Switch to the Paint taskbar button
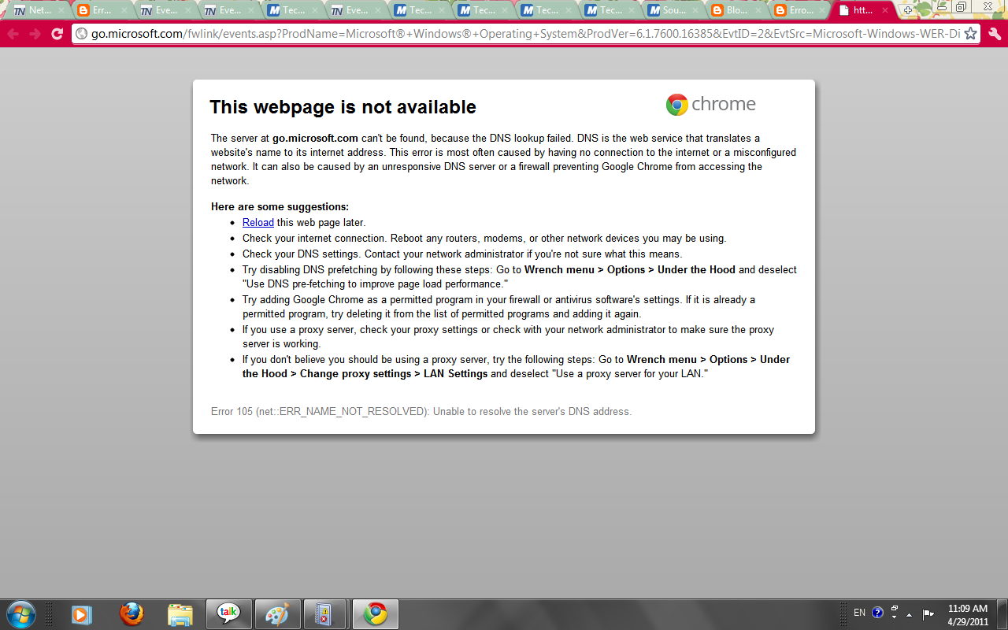The width and height of the screenshot is (1008, 630). point(277,613)
